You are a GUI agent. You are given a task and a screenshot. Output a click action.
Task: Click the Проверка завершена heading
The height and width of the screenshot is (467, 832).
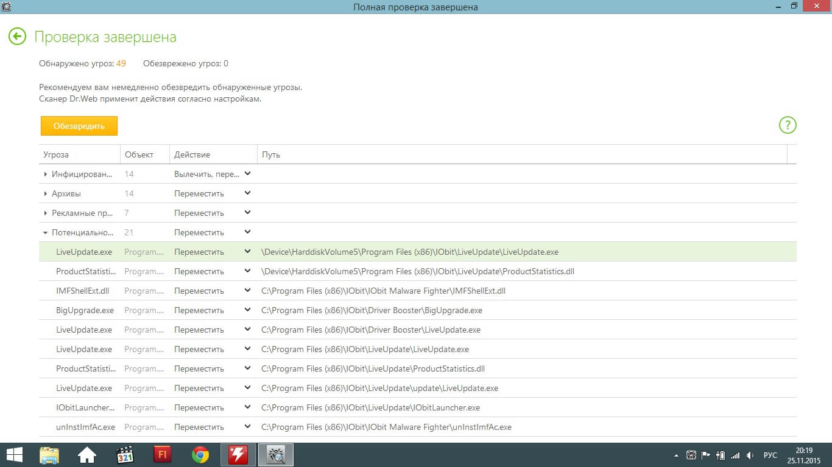point(105,37)
